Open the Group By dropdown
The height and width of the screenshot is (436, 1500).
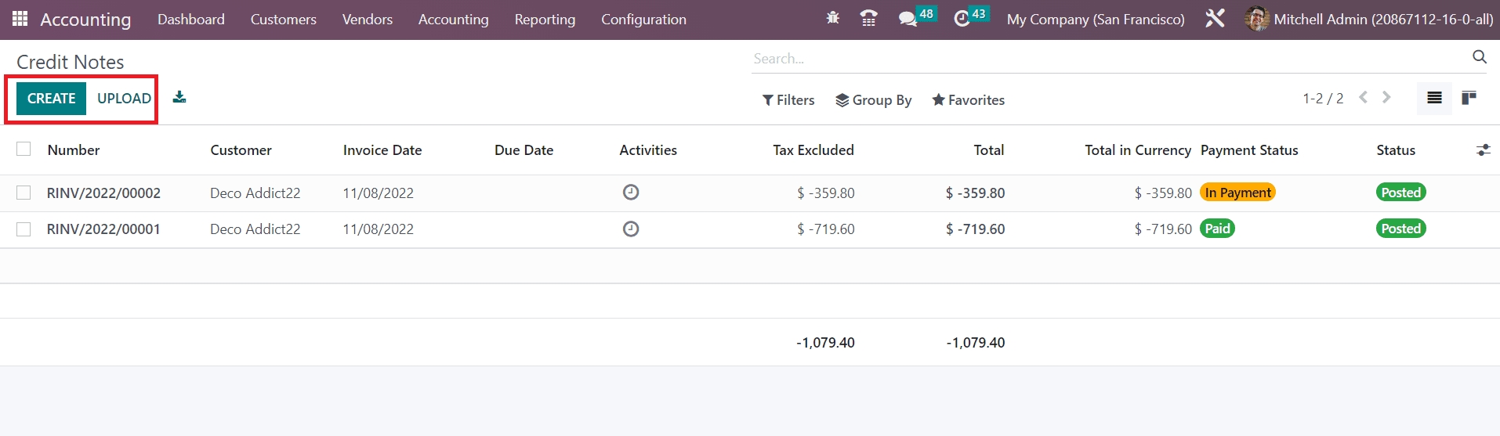(873, 99)
